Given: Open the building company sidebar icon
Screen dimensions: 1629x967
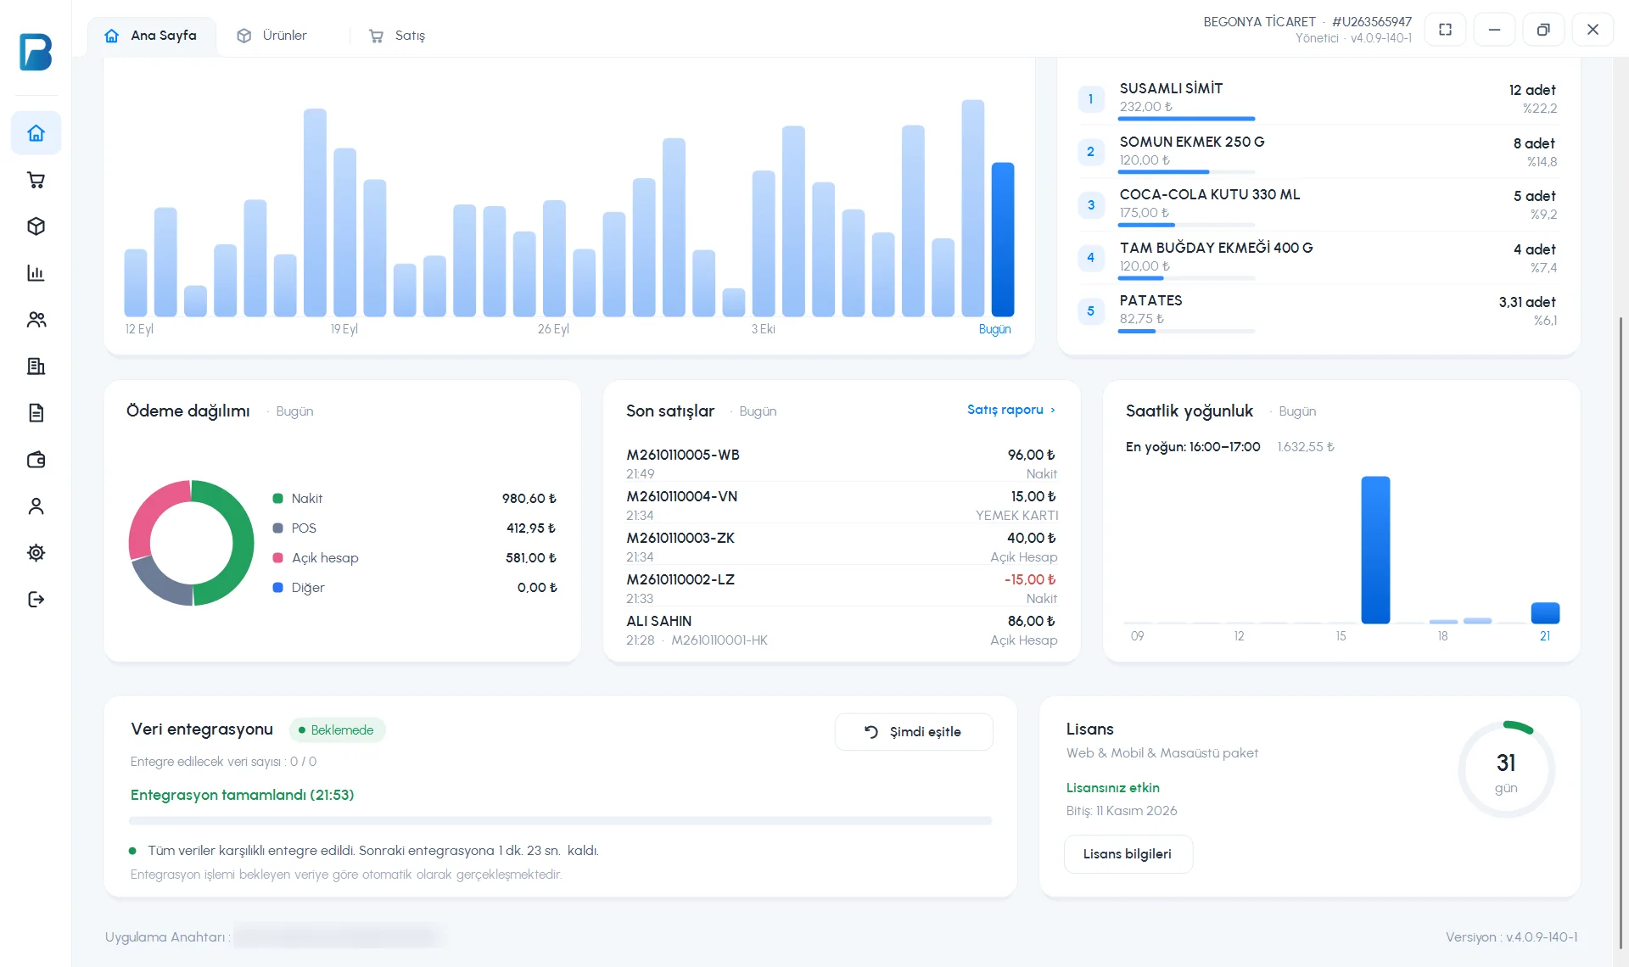Looking at the screenshot, I should pyautogui.click(x=36, y=366).
